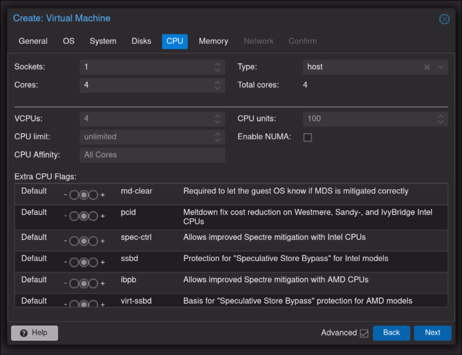This screenshot has height=355, width=462.
Task: Click the Back button
Action: click(391, 333)
